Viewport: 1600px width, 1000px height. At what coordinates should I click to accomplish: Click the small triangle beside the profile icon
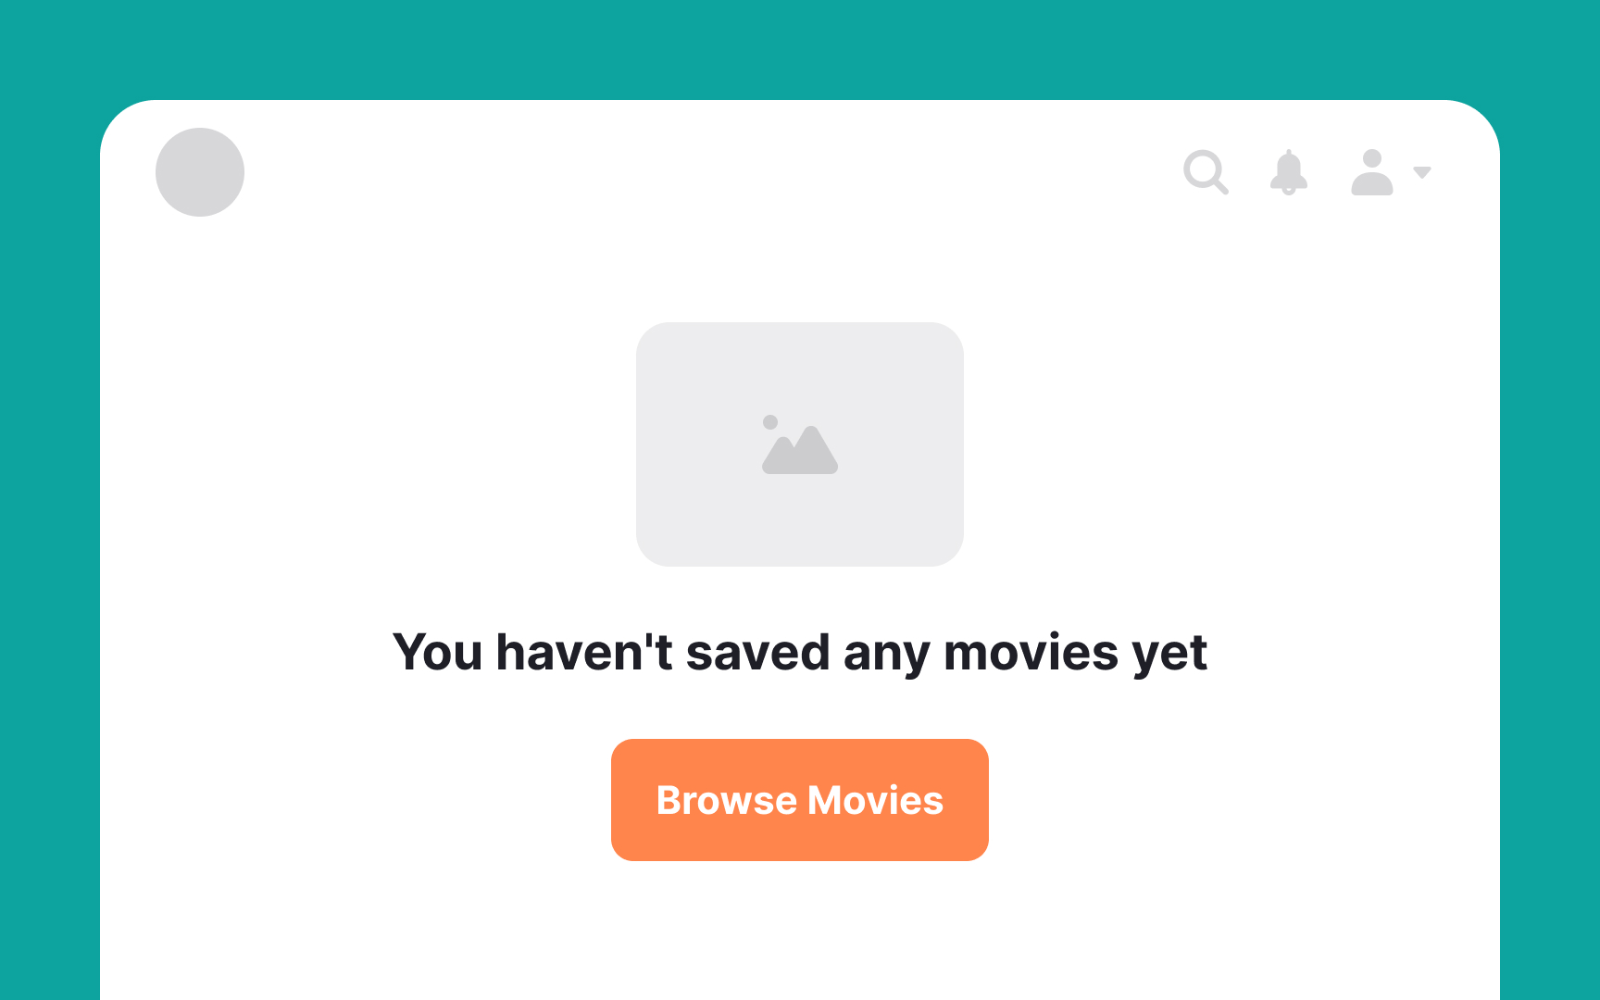pos(1422,172)
